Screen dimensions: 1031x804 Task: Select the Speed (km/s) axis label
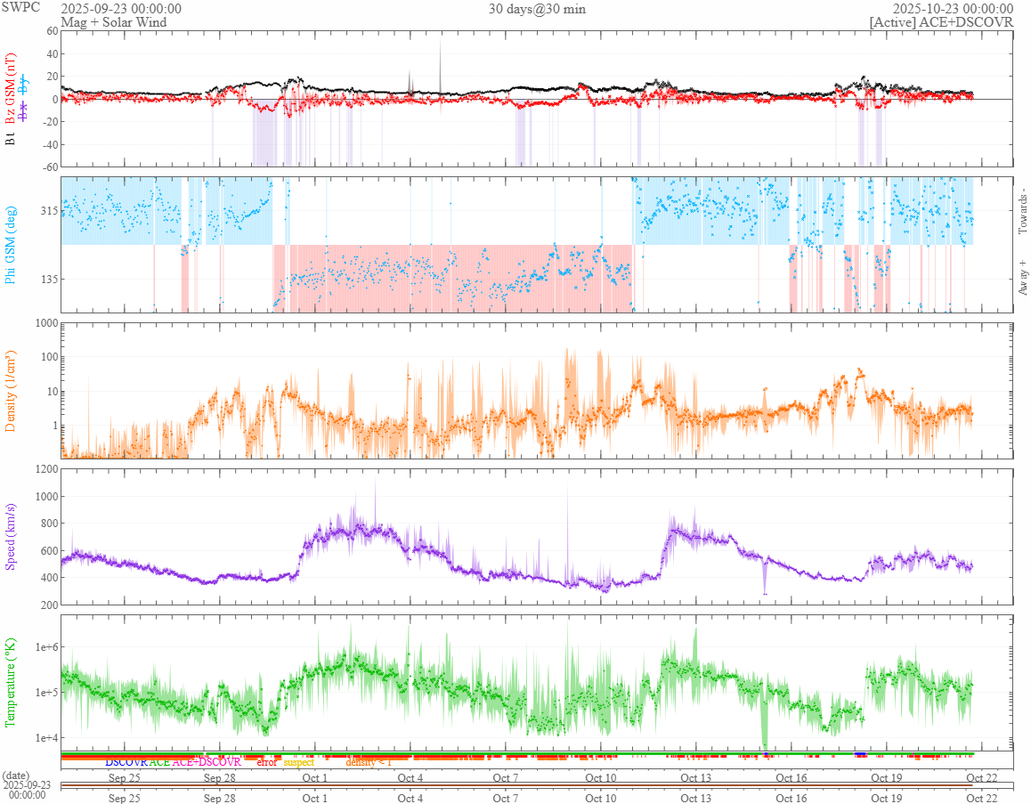click(10, 536)
